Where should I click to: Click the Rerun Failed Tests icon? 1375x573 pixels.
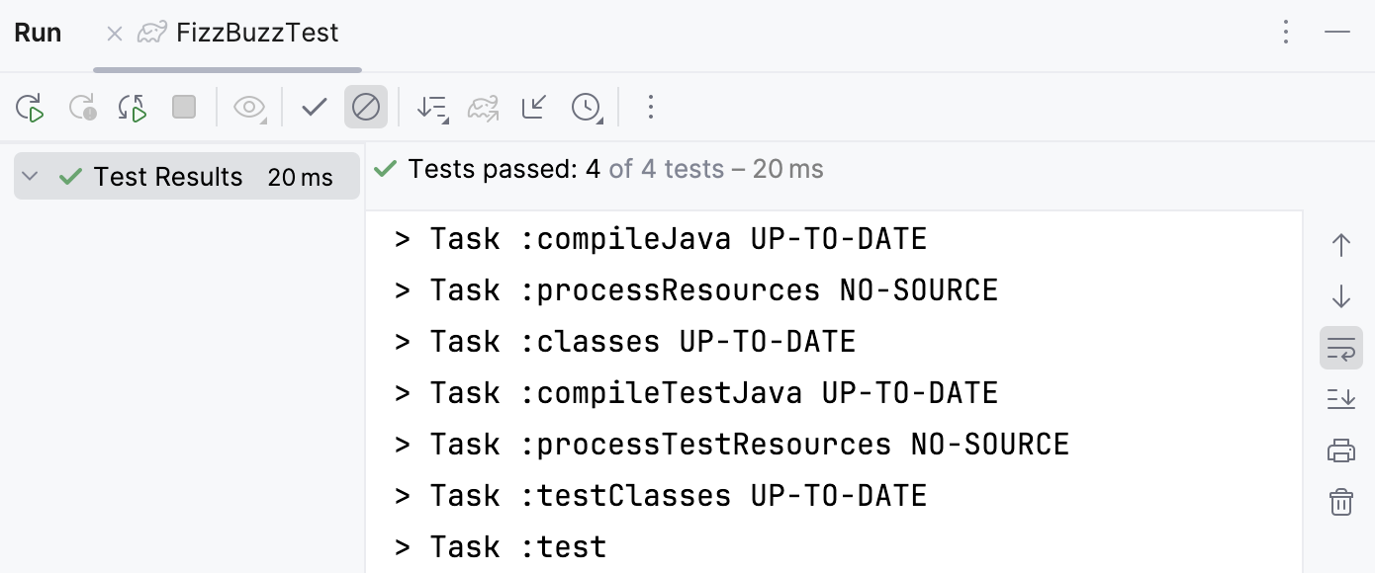82,107
